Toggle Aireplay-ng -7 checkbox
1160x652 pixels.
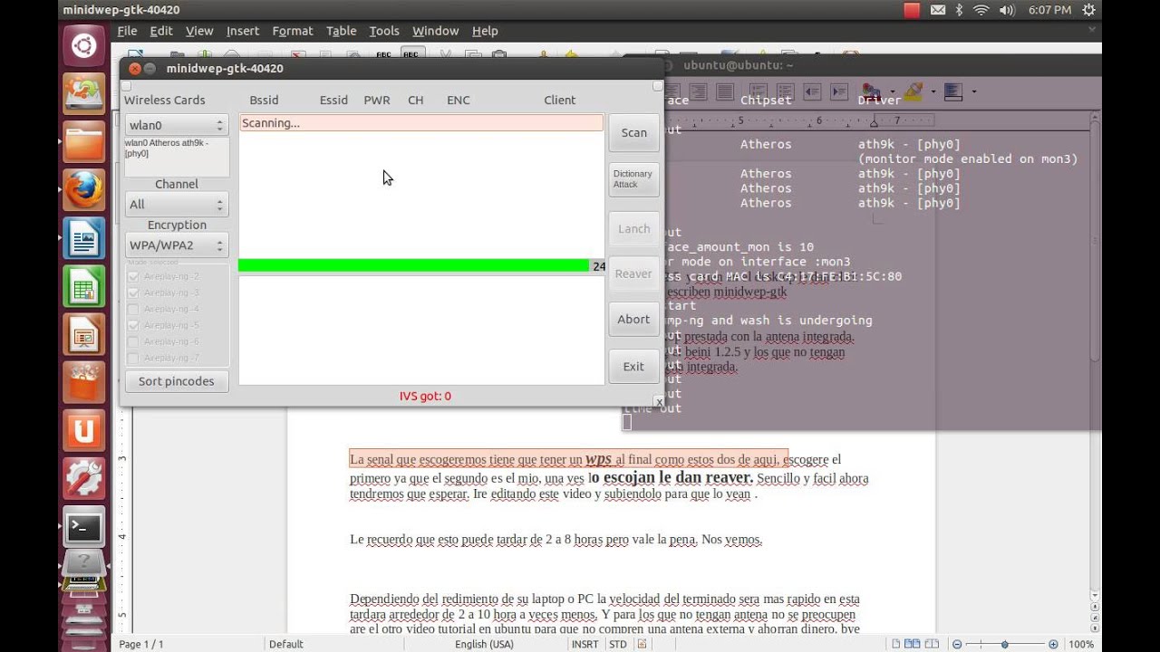[x=134, y=358]
